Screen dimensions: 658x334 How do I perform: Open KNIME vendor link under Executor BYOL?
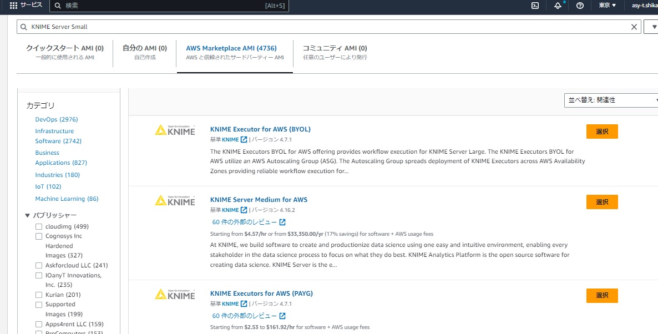tap(230, 139)
